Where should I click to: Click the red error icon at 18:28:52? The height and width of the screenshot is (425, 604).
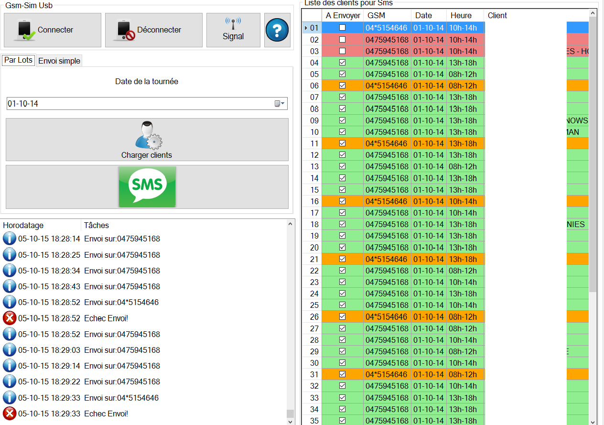pos(10,318)
